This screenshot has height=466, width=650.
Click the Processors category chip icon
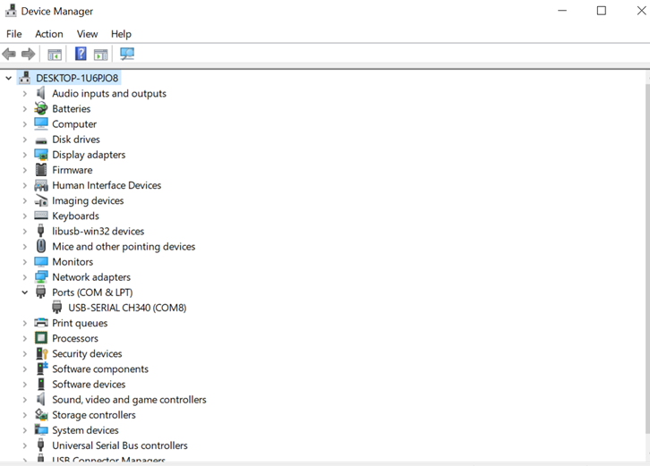point(41,338)
